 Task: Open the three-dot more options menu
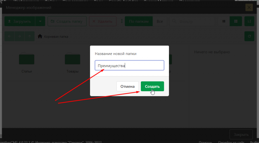point(121,22)
